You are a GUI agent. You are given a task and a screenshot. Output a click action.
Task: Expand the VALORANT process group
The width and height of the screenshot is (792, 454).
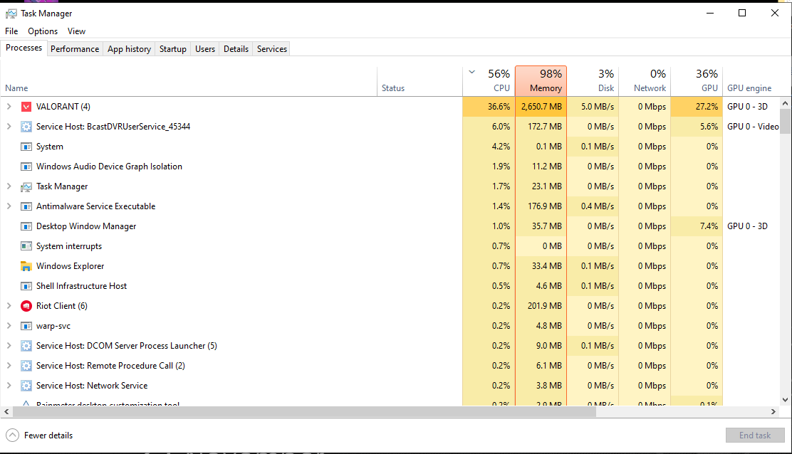point(9,107)
